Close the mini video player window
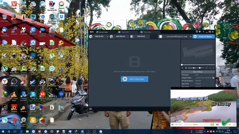 pos(235,88)
